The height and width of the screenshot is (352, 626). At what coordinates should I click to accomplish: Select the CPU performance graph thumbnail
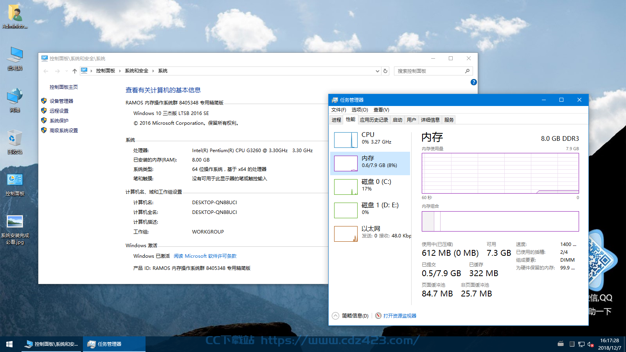(x=346, y=140)
